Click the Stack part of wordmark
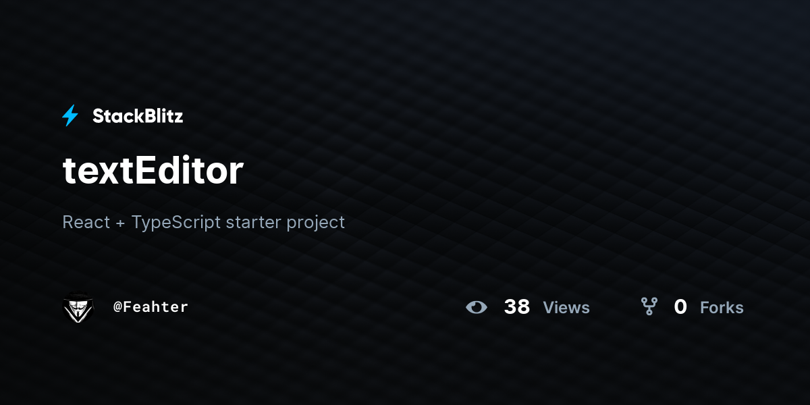 [x=115, y=116]
